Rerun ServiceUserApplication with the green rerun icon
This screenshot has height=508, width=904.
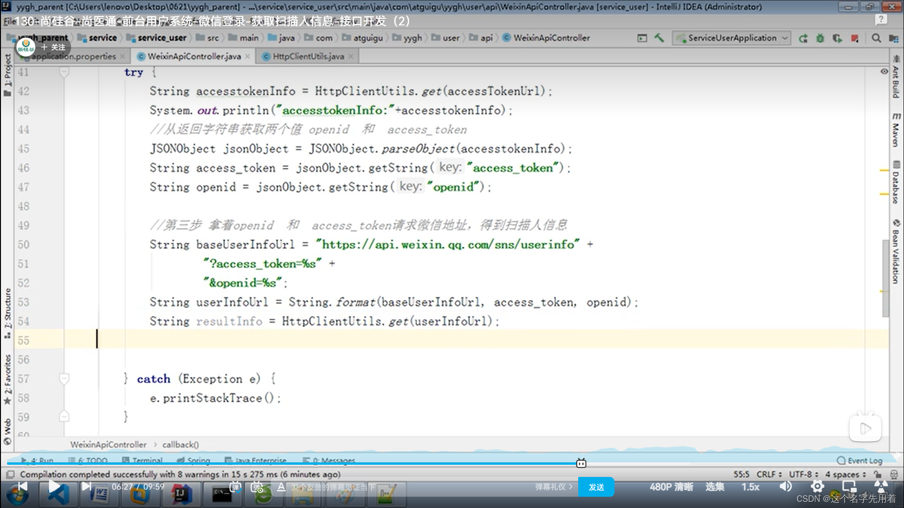(803, 38)
